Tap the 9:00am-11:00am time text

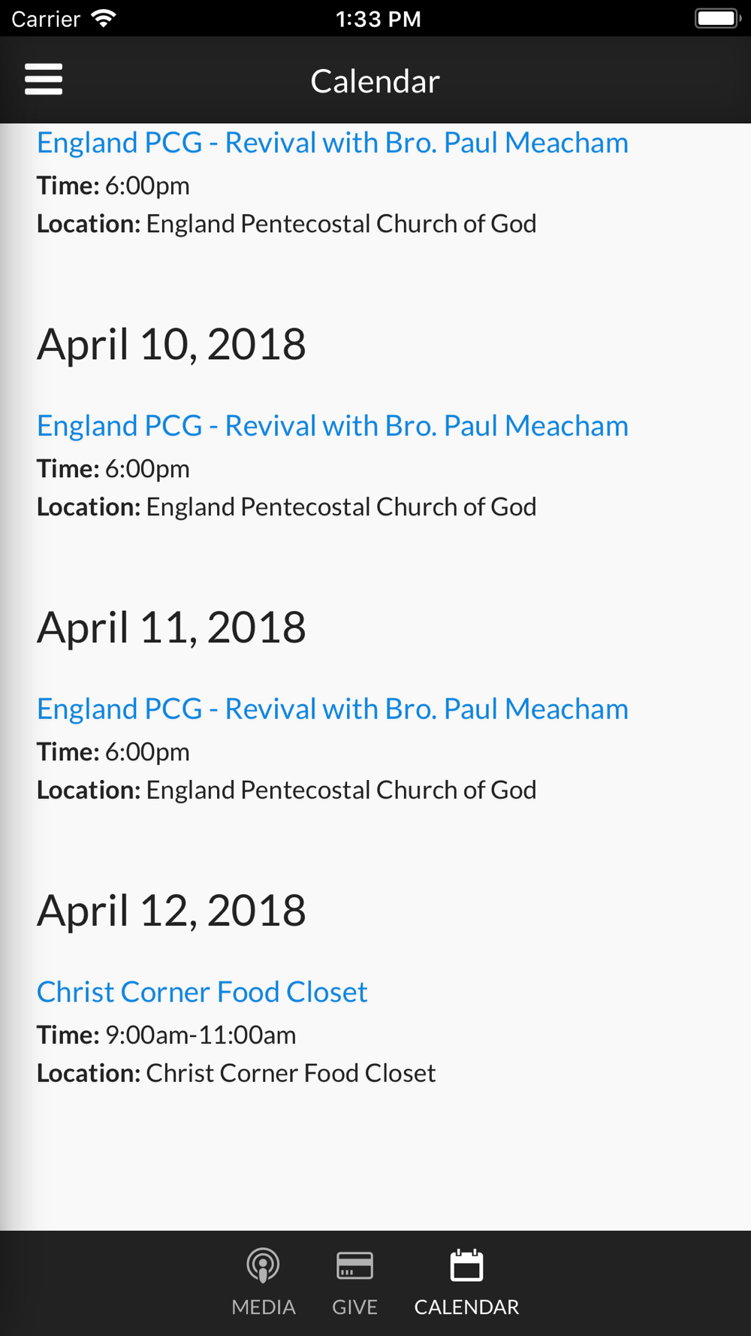click(x=201, y=1035)
